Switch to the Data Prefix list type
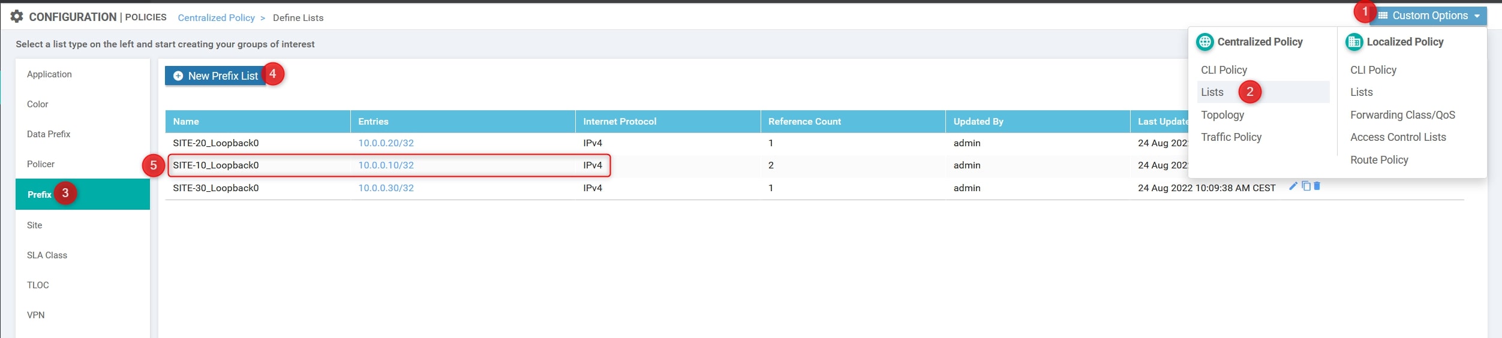Screen dimensions: 1502x338 (49, 134)
